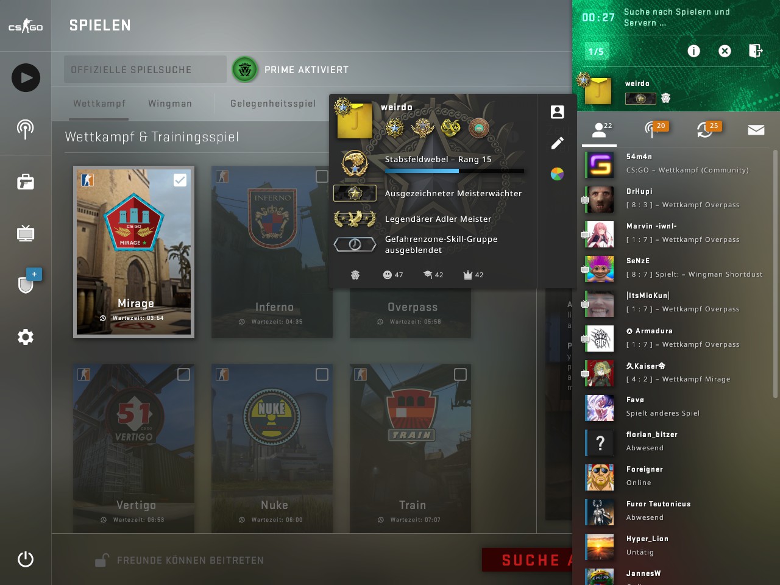Click the Gefahrenzone clock skill badge

[x=355, y=244]
